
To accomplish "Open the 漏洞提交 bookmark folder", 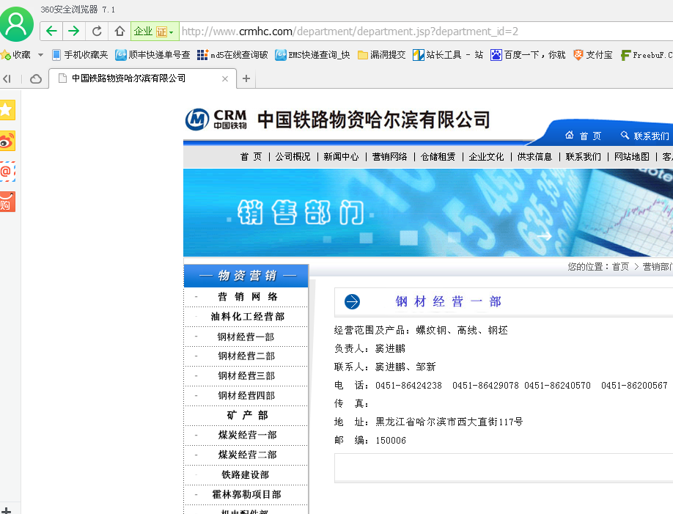I will click(381, 55).
